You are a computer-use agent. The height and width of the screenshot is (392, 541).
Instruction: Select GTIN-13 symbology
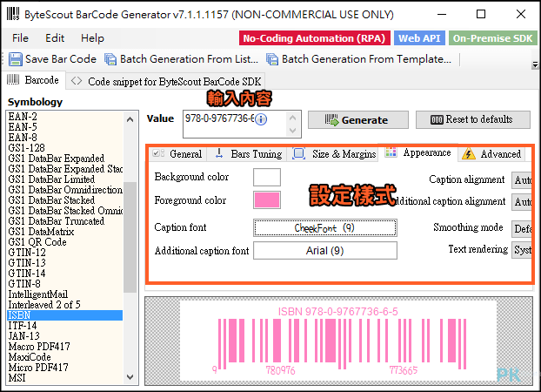coord(64,263)
